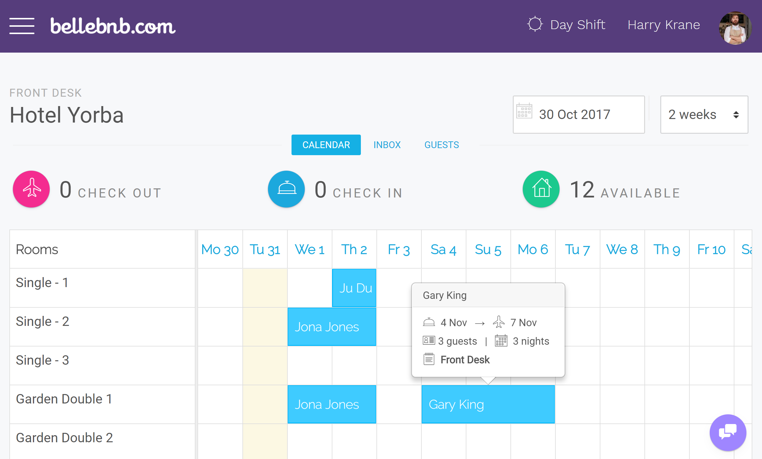762x459 pixels.
Task: Select the Mo 30 column header
Action: pyautogui.click(x=220, y=249)
